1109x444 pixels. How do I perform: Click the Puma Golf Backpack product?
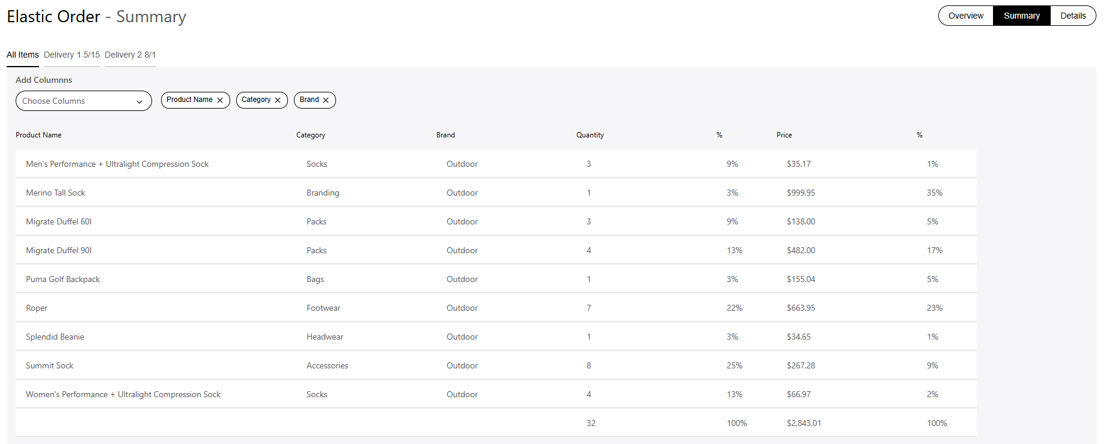pyautogui.click(x=63, y=279)
